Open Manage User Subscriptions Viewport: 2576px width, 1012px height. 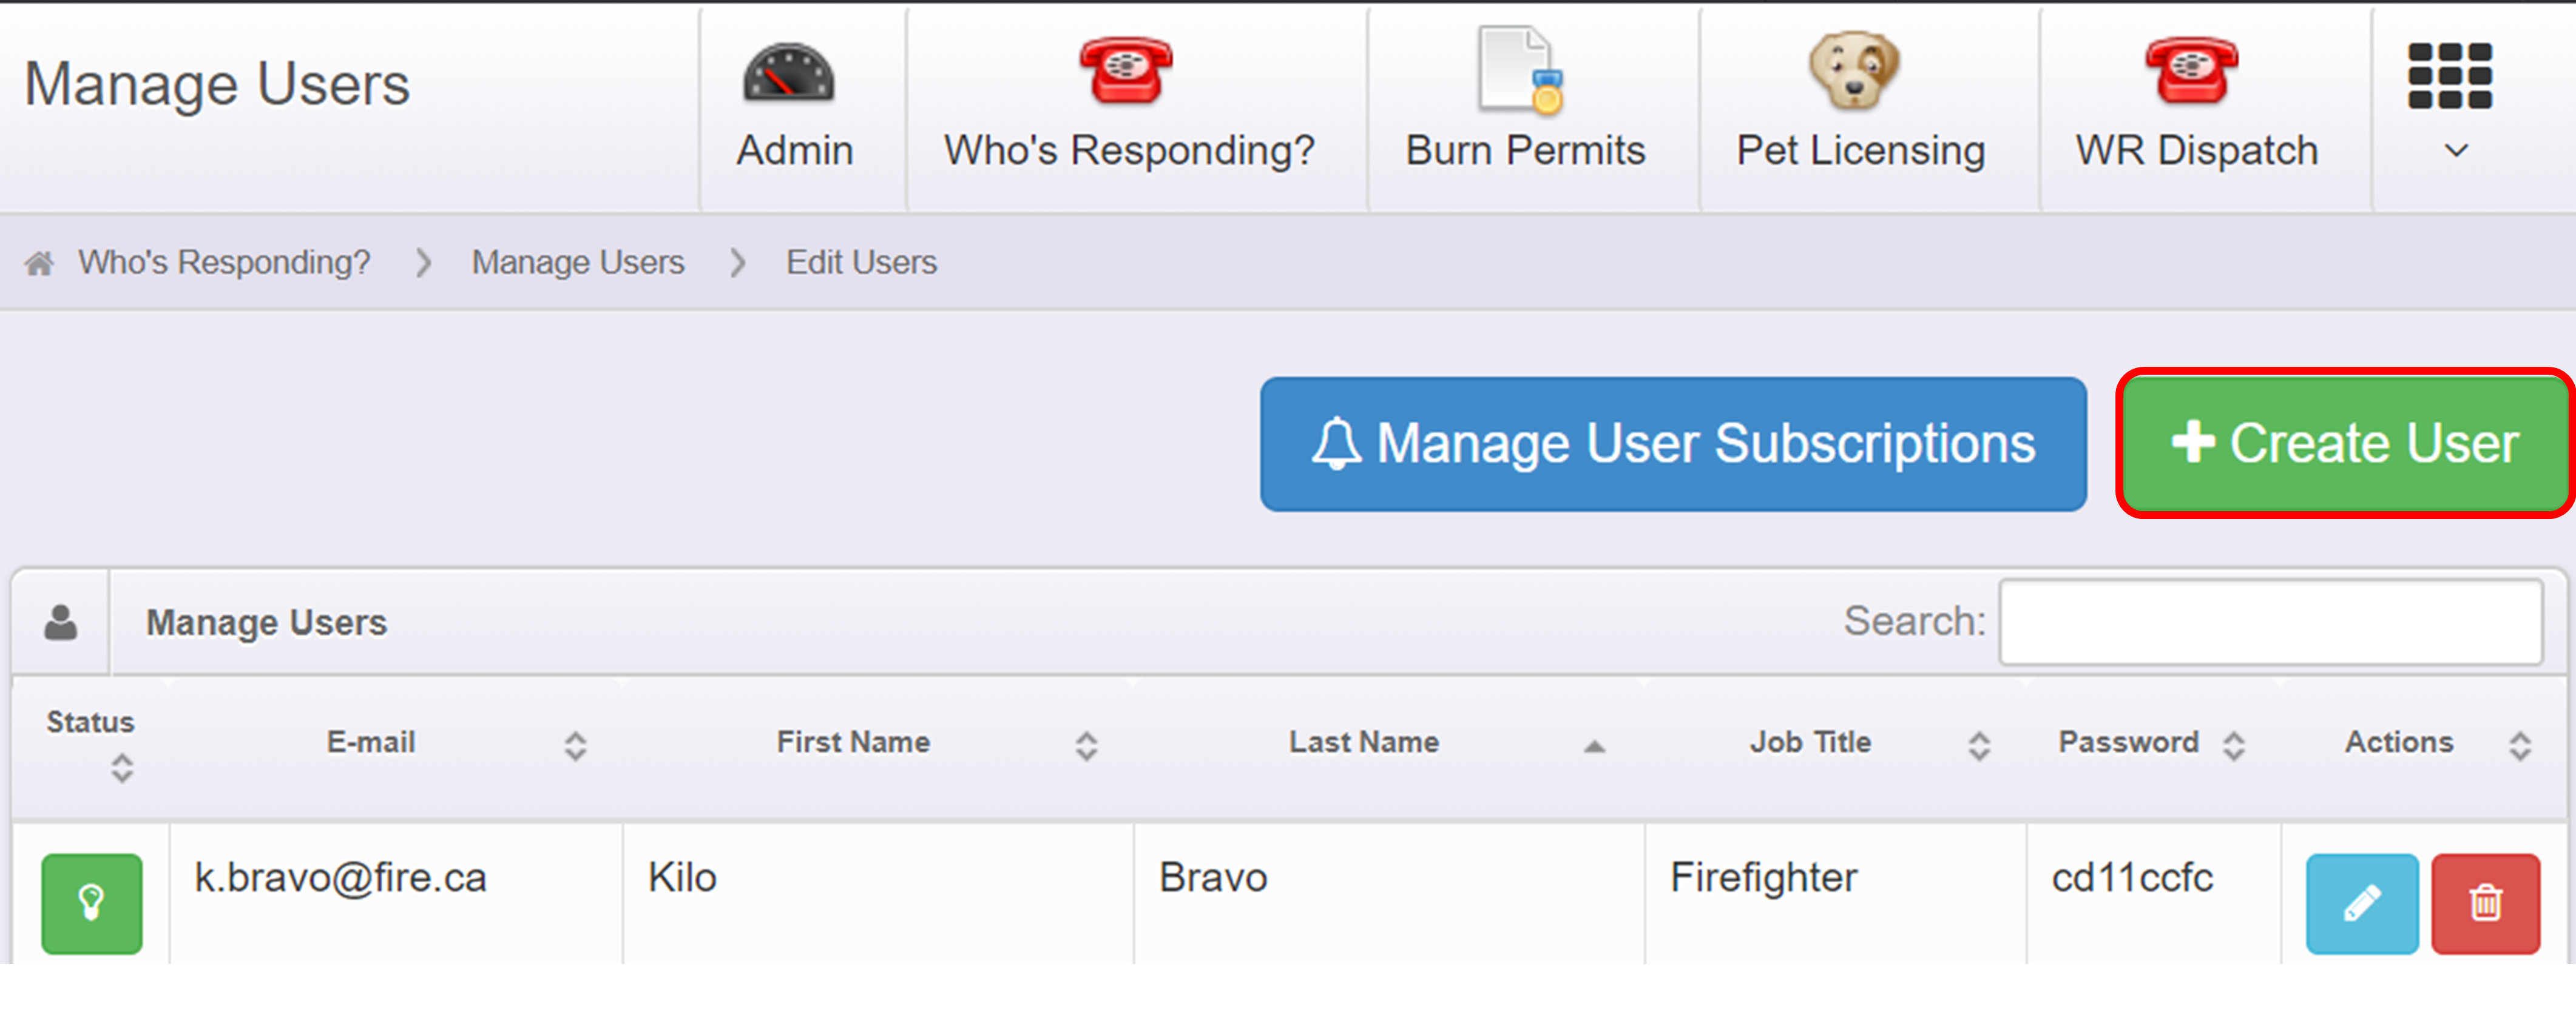[1672, 444]
